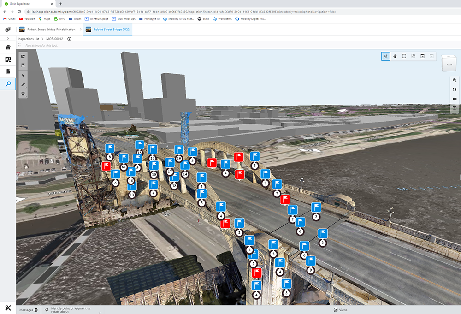Start the Walk footprints tool
Screen dimensions: 461x314
(x=455, y=89)
